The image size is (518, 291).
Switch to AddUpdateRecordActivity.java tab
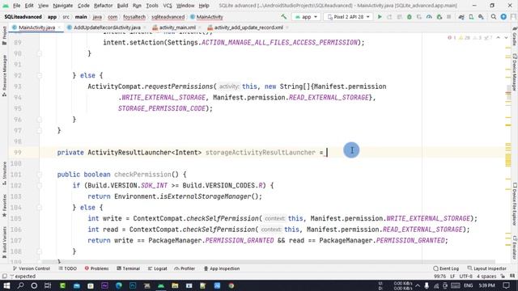click(107, 27)
